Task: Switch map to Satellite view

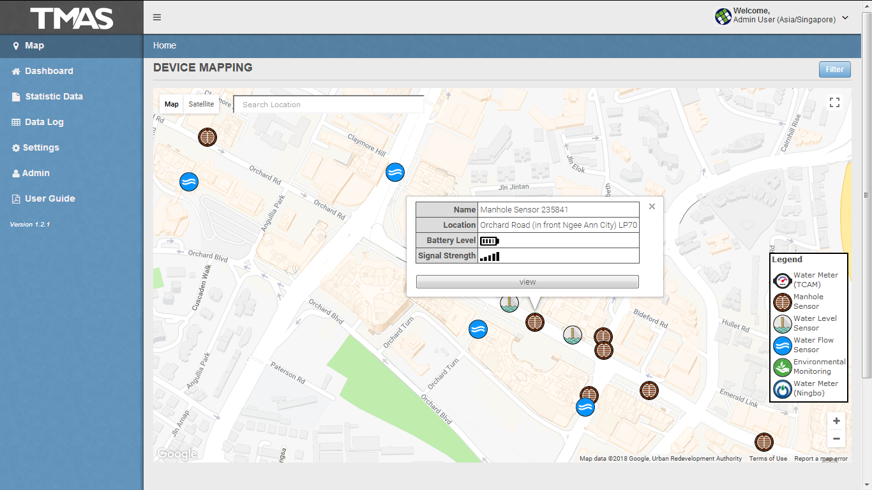Action: [201, 104]
